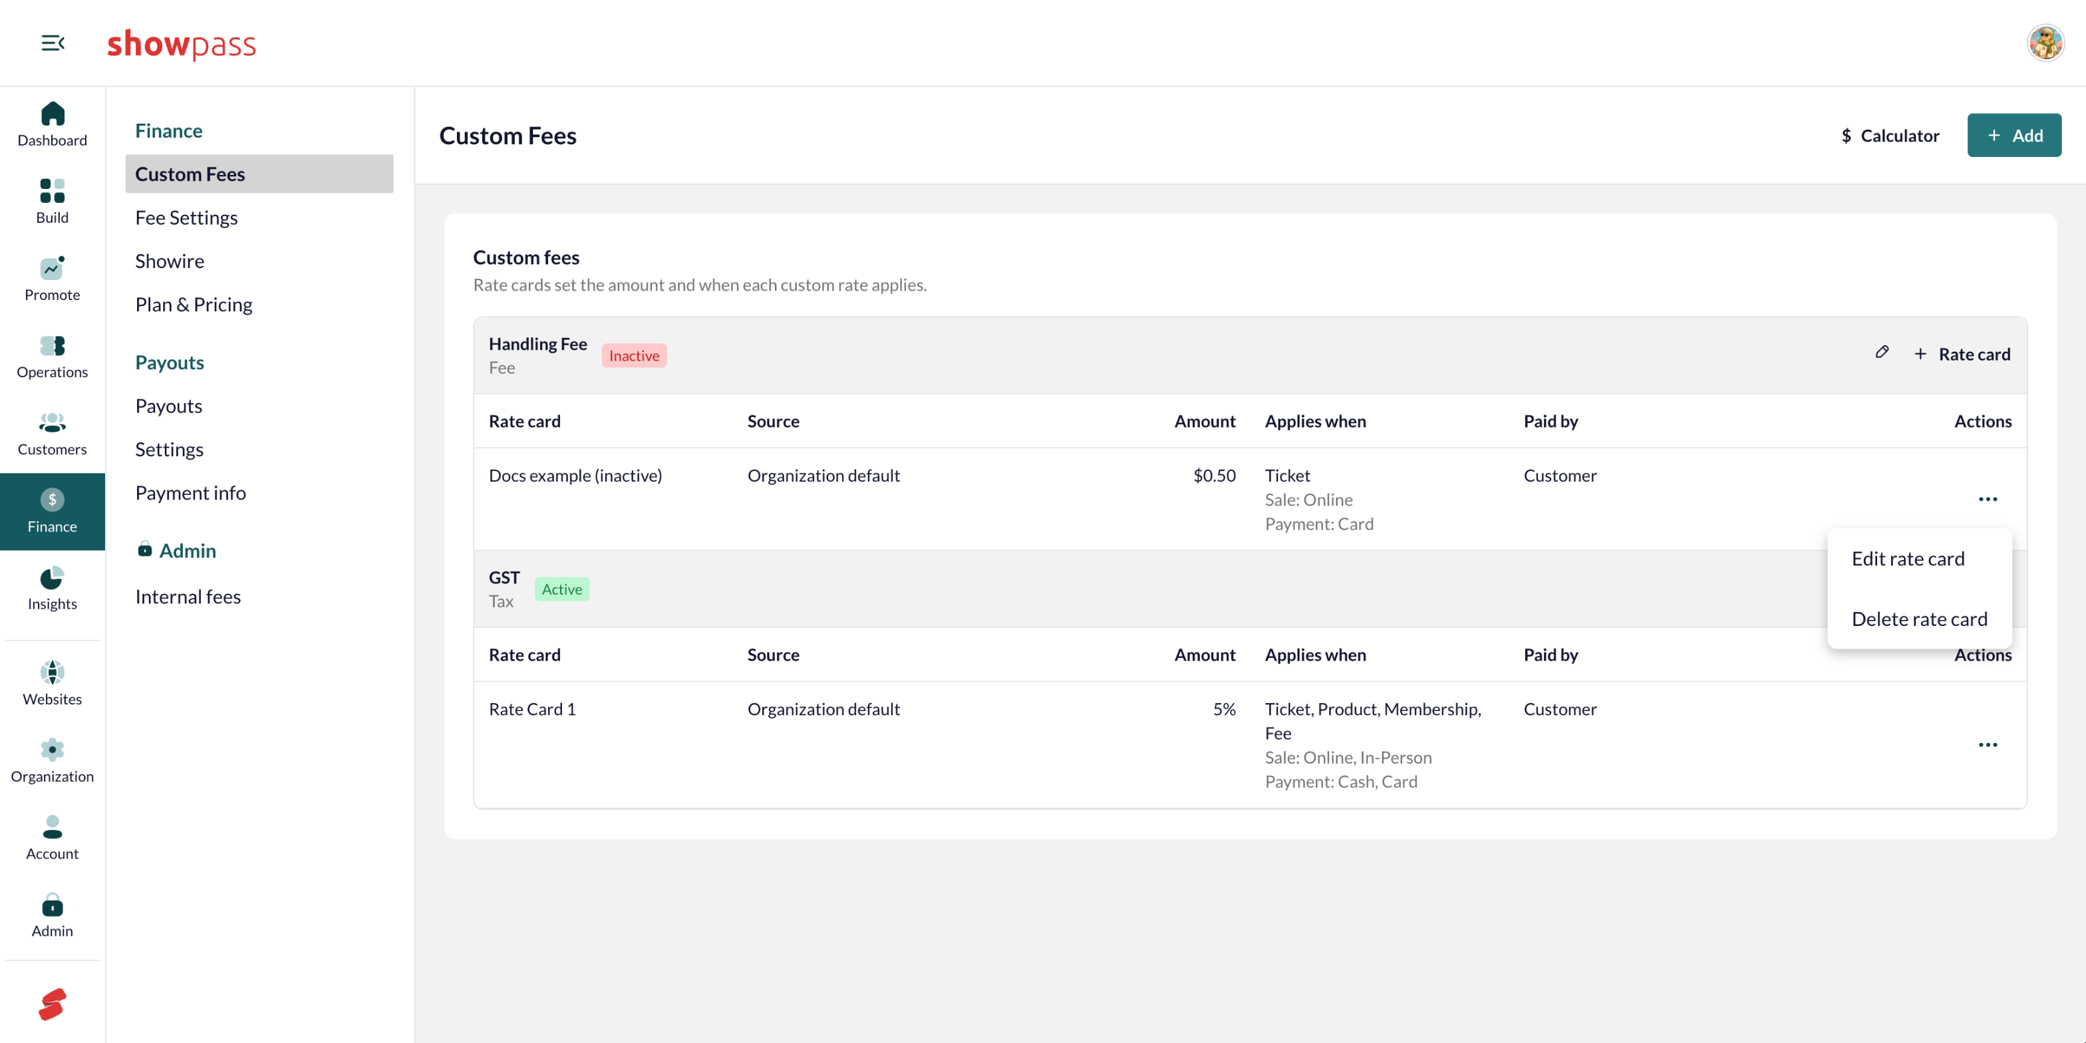2086x1043 pixels.
Task: Click the Showpass logo
Action: 182,44
